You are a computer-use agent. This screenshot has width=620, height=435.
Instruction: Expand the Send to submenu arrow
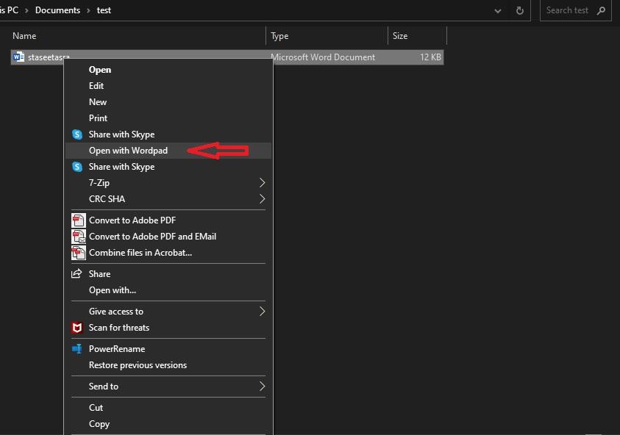(262, 386)
